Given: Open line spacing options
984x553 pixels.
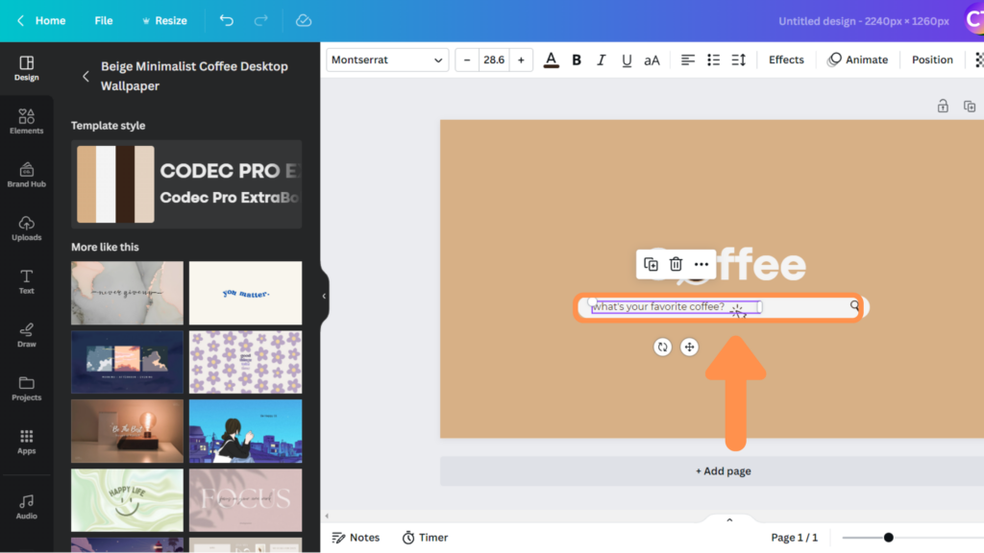Looking at the screenshot, I should pos(739,60).
